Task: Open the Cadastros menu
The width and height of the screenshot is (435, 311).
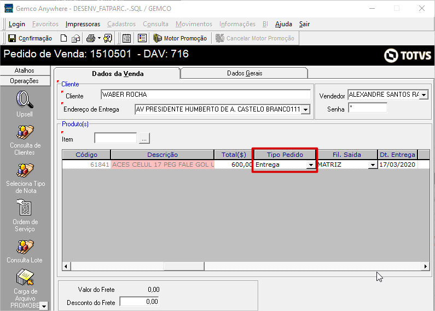Action: (x=121, y=24)
